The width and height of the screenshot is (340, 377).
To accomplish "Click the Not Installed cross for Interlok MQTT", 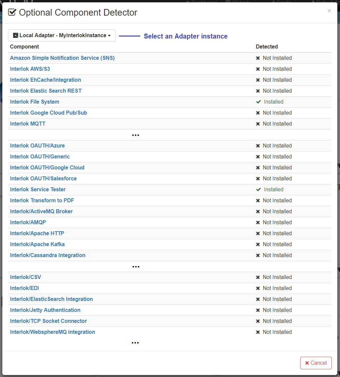I will (258, 124).
